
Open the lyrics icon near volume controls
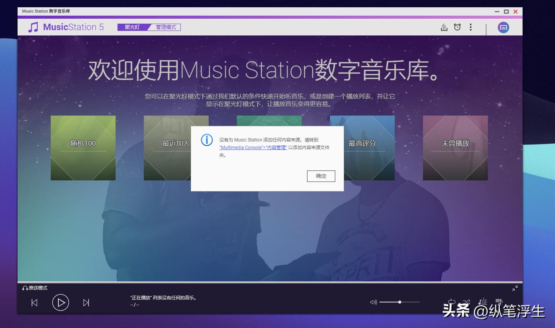click(483, 301)
